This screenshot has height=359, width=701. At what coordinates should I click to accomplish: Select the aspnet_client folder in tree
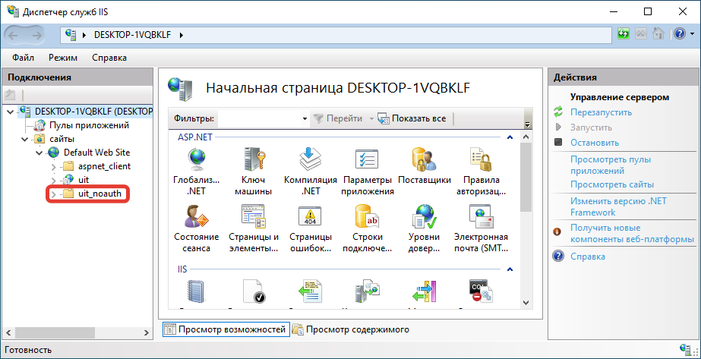pyautogui.click(x=104, y=166)
